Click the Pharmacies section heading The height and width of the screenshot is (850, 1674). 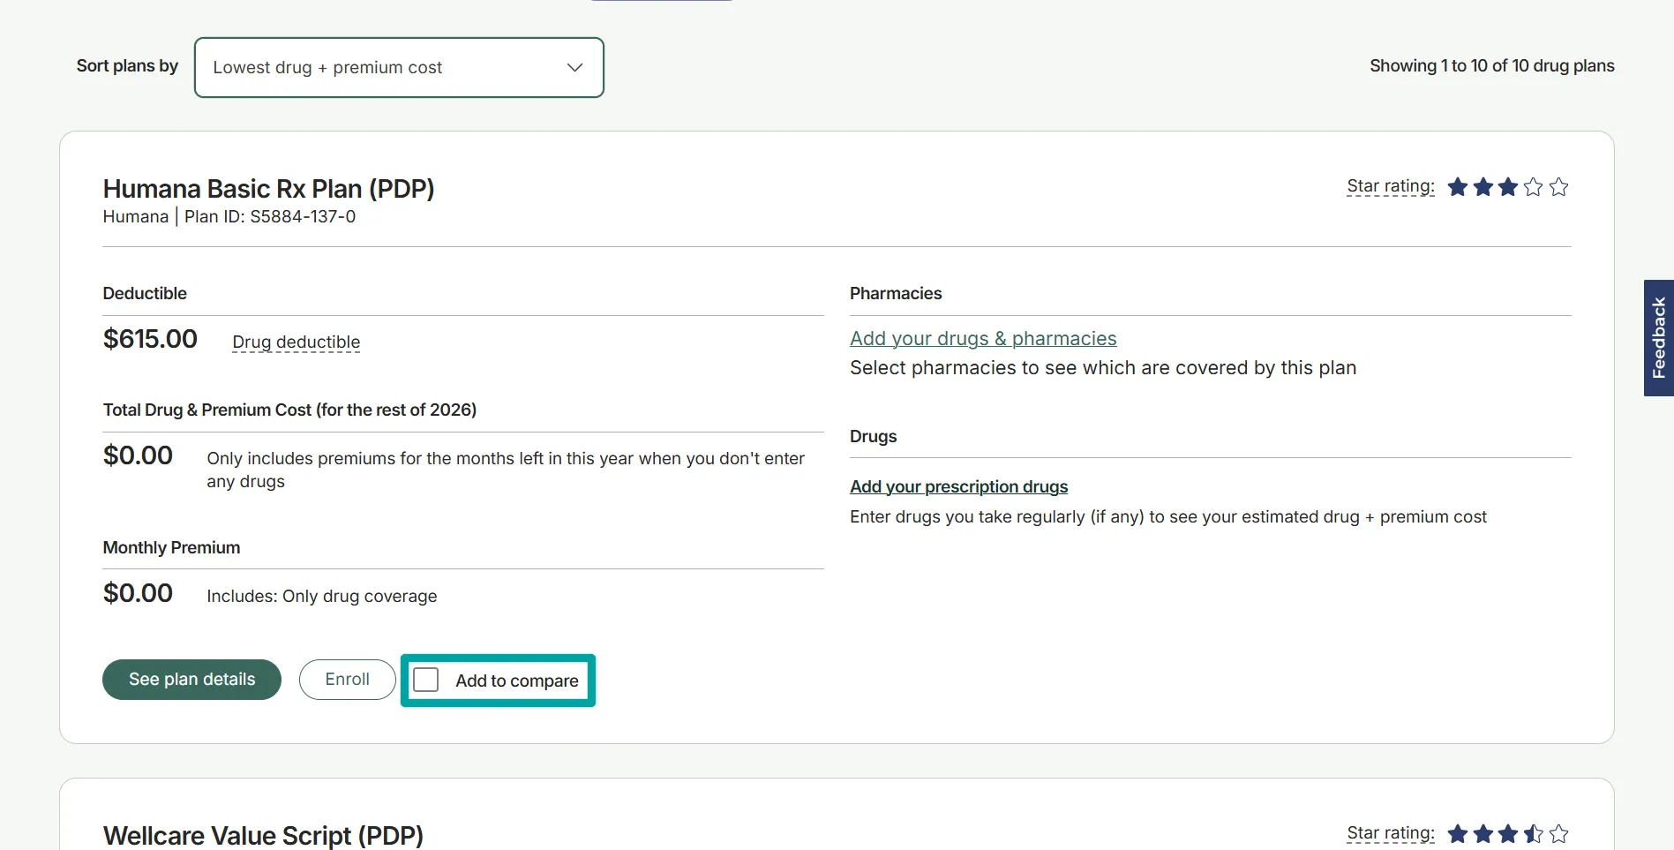pyautogui.click(x=896, y=294)
